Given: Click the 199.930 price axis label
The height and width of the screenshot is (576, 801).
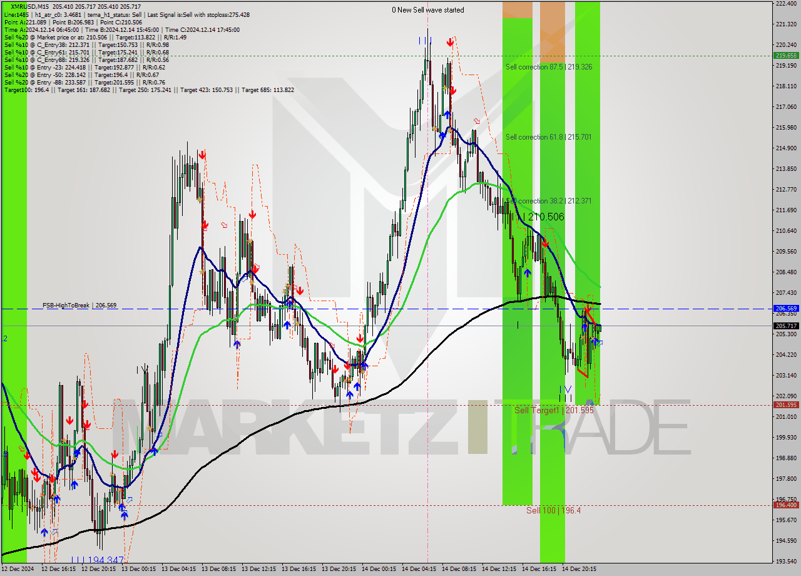Looking at the screenshot, I should [786, 437].
